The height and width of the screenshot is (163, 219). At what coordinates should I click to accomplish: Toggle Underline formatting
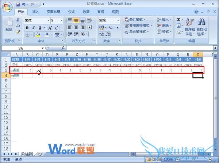click(40, 28)
